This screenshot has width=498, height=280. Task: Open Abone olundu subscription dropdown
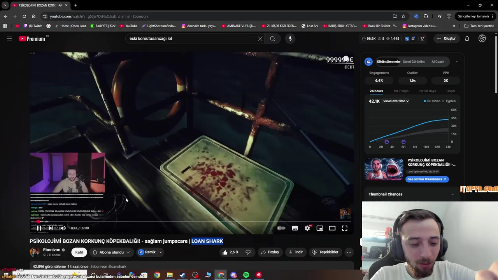(x=111, y=252)
